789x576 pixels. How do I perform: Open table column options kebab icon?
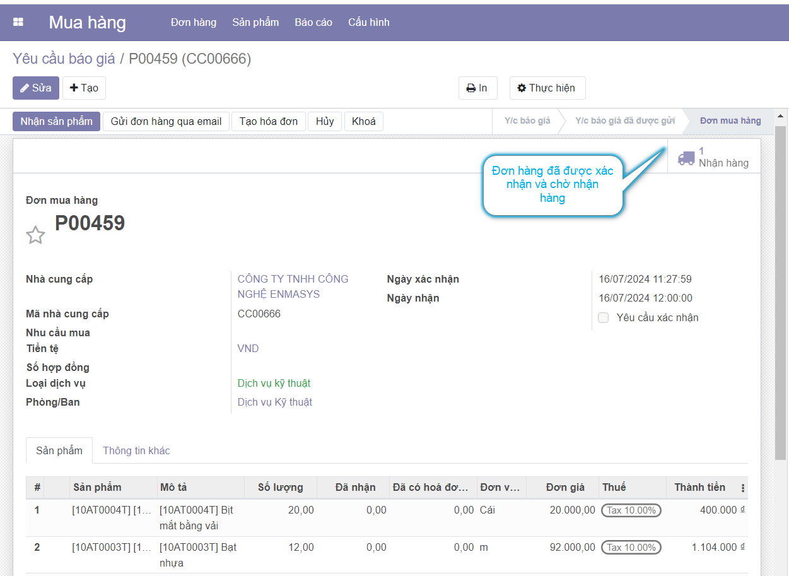click(742, 488)
